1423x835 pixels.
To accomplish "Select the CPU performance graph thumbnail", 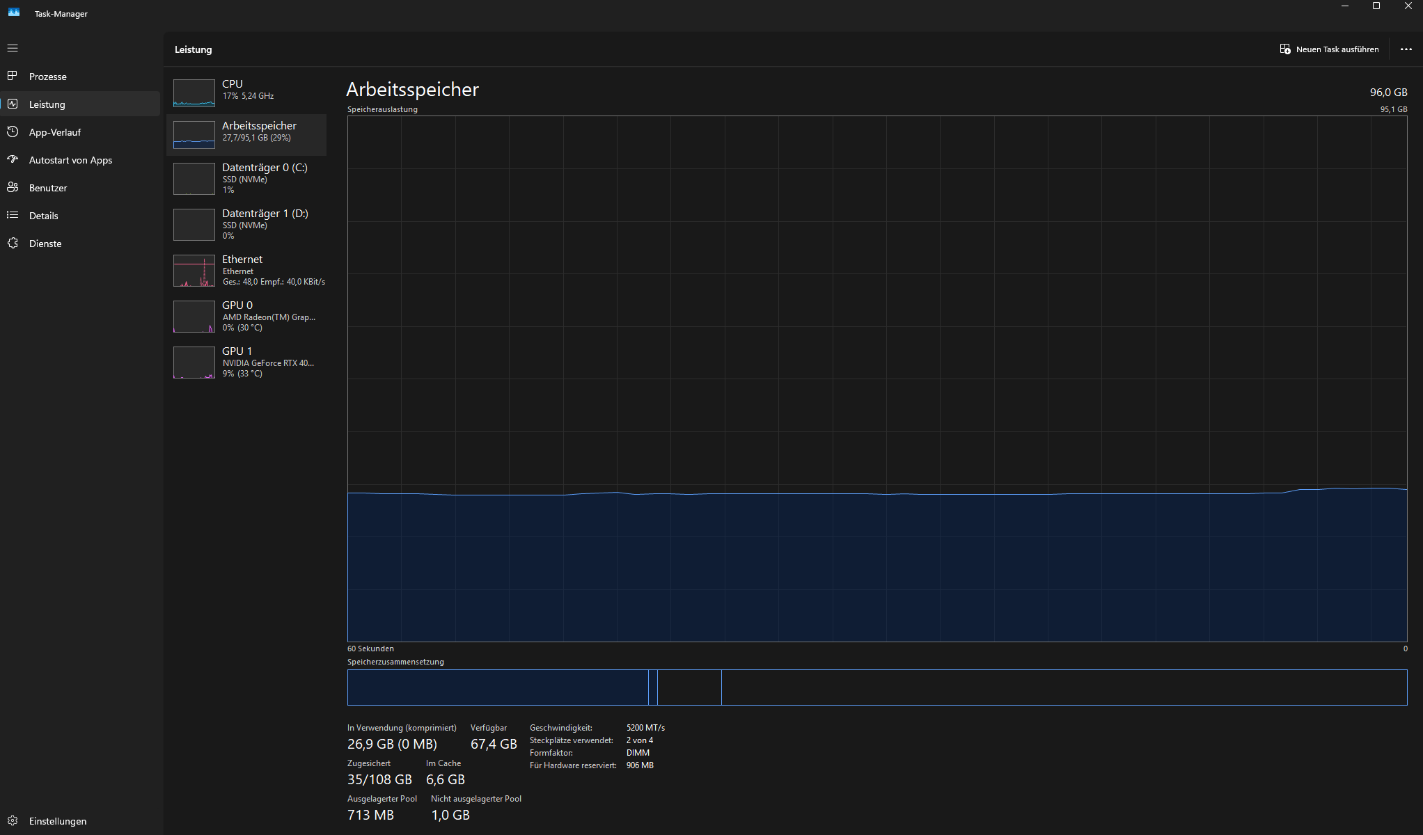I will pyautogui.click(x=194, y=93).
